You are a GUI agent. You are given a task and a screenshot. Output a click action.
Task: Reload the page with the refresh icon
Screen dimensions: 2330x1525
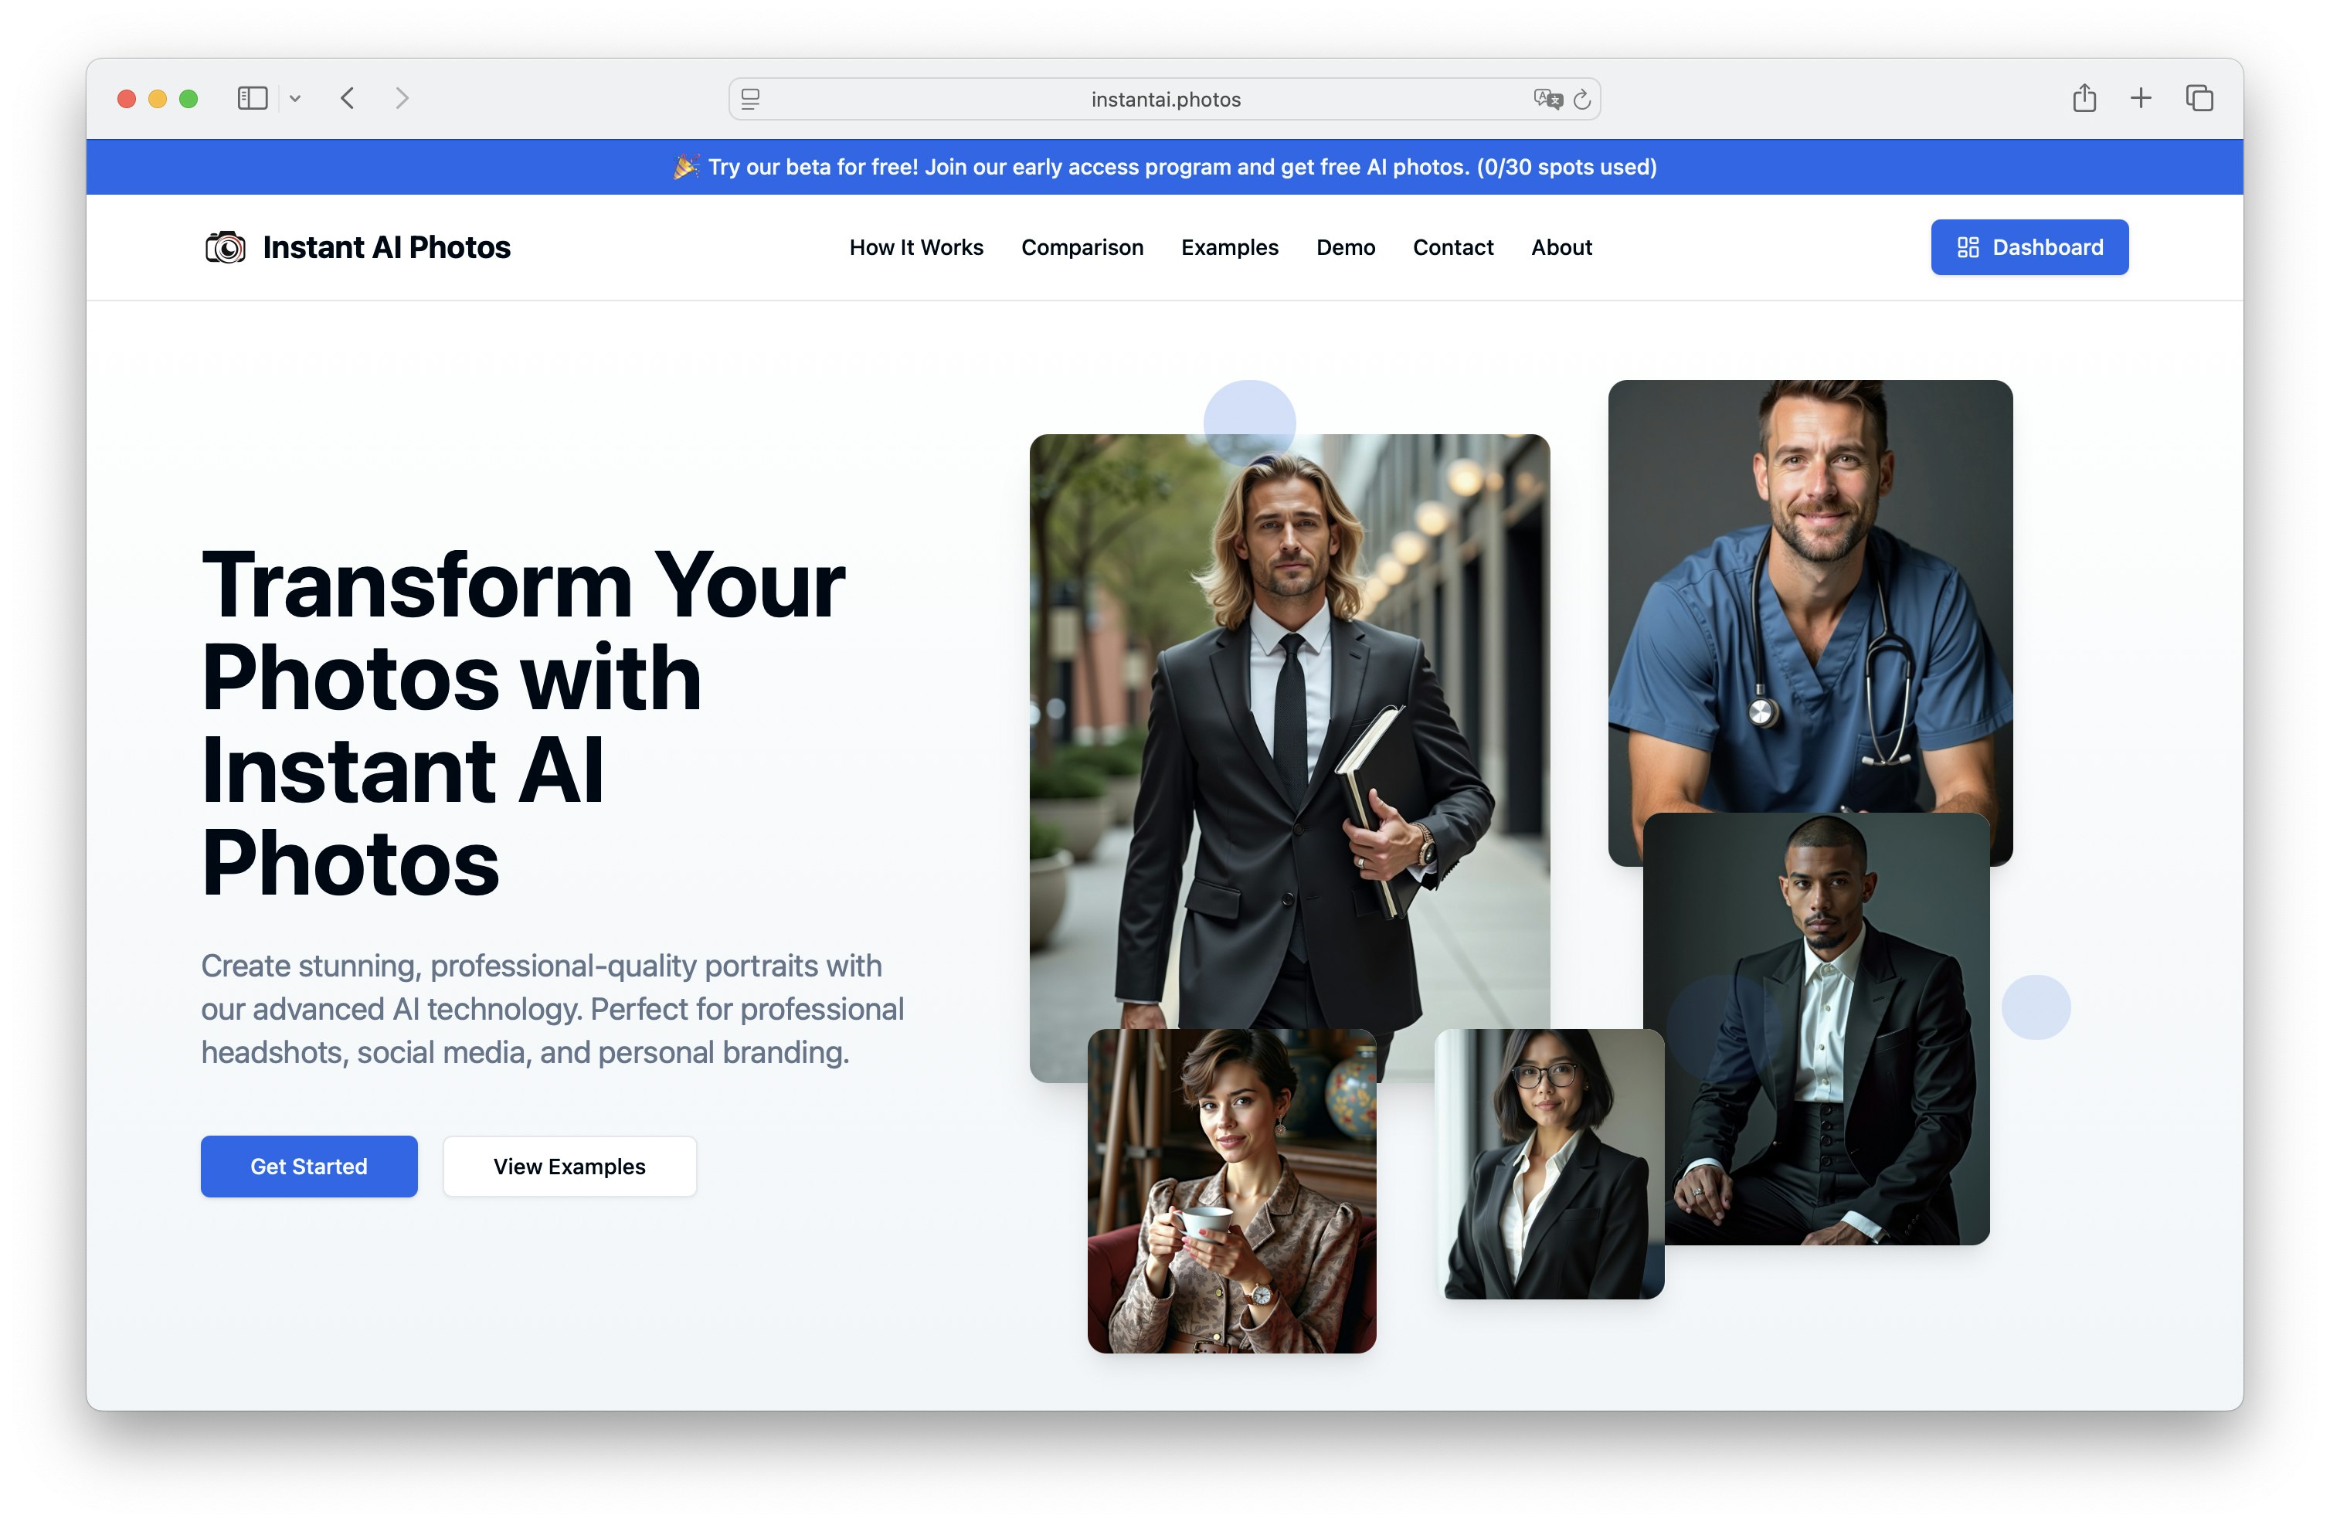(1582, 99)
